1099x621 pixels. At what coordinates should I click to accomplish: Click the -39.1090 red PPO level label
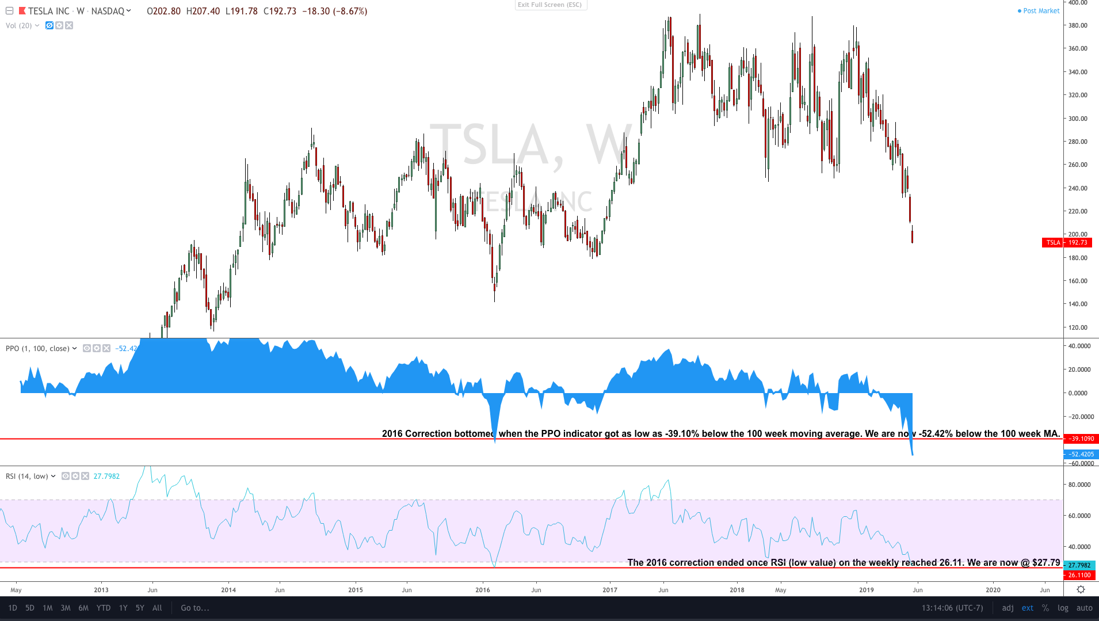1081,439
